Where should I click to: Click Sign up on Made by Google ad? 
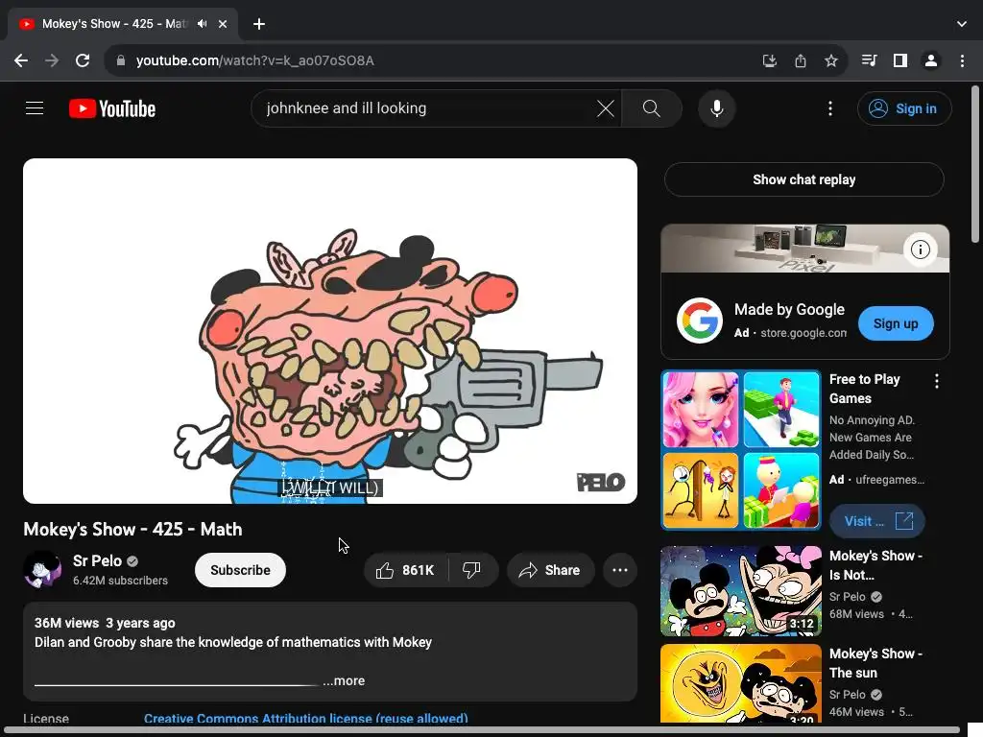(x=896, y=323)
